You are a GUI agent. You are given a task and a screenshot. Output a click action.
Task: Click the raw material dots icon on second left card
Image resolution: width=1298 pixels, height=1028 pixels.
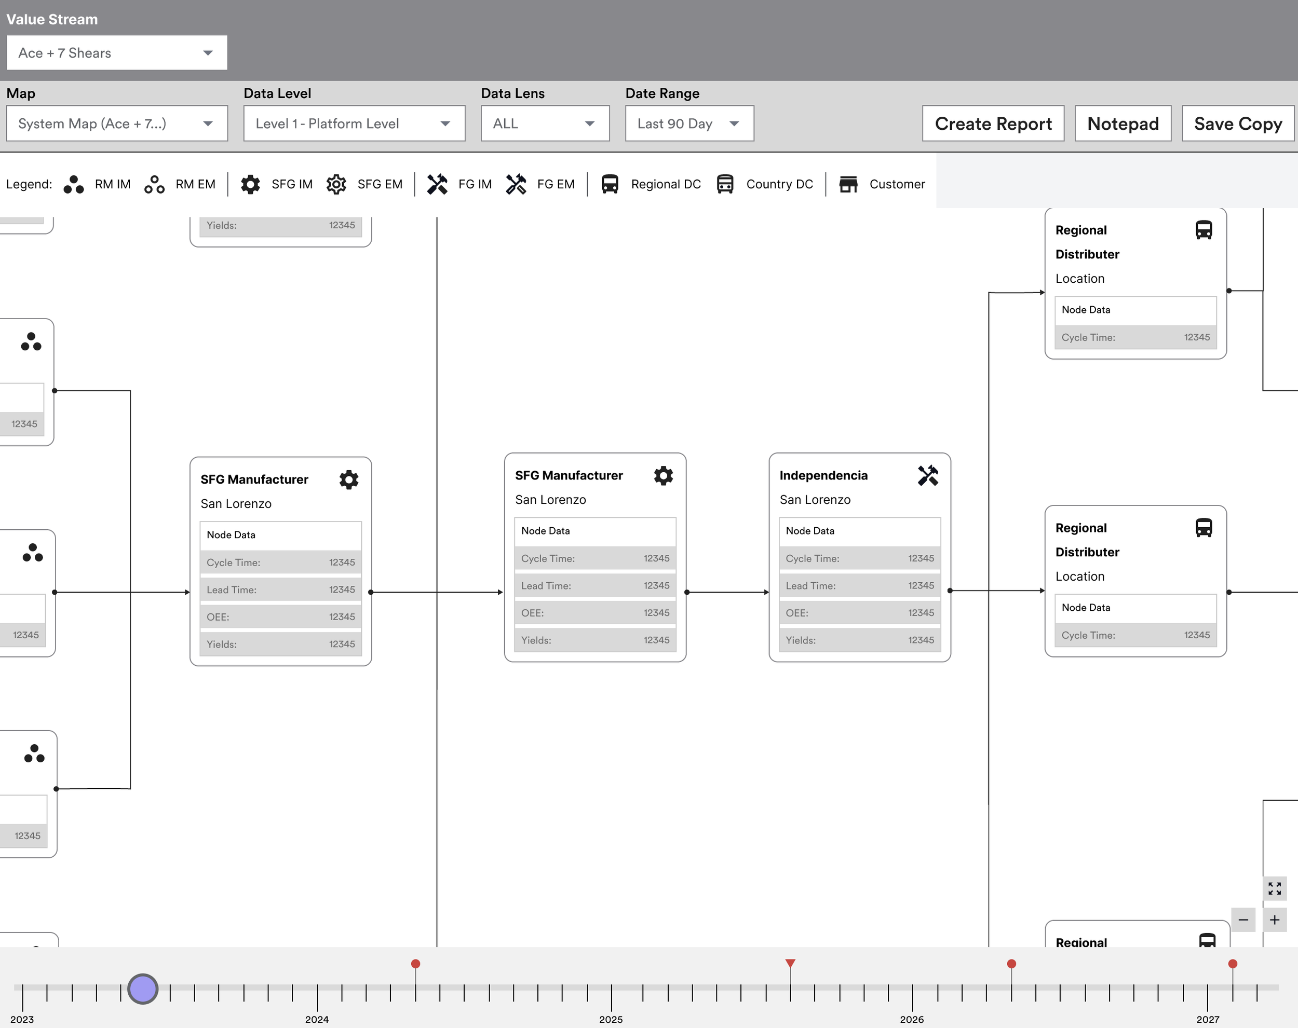tap(33, 553)
